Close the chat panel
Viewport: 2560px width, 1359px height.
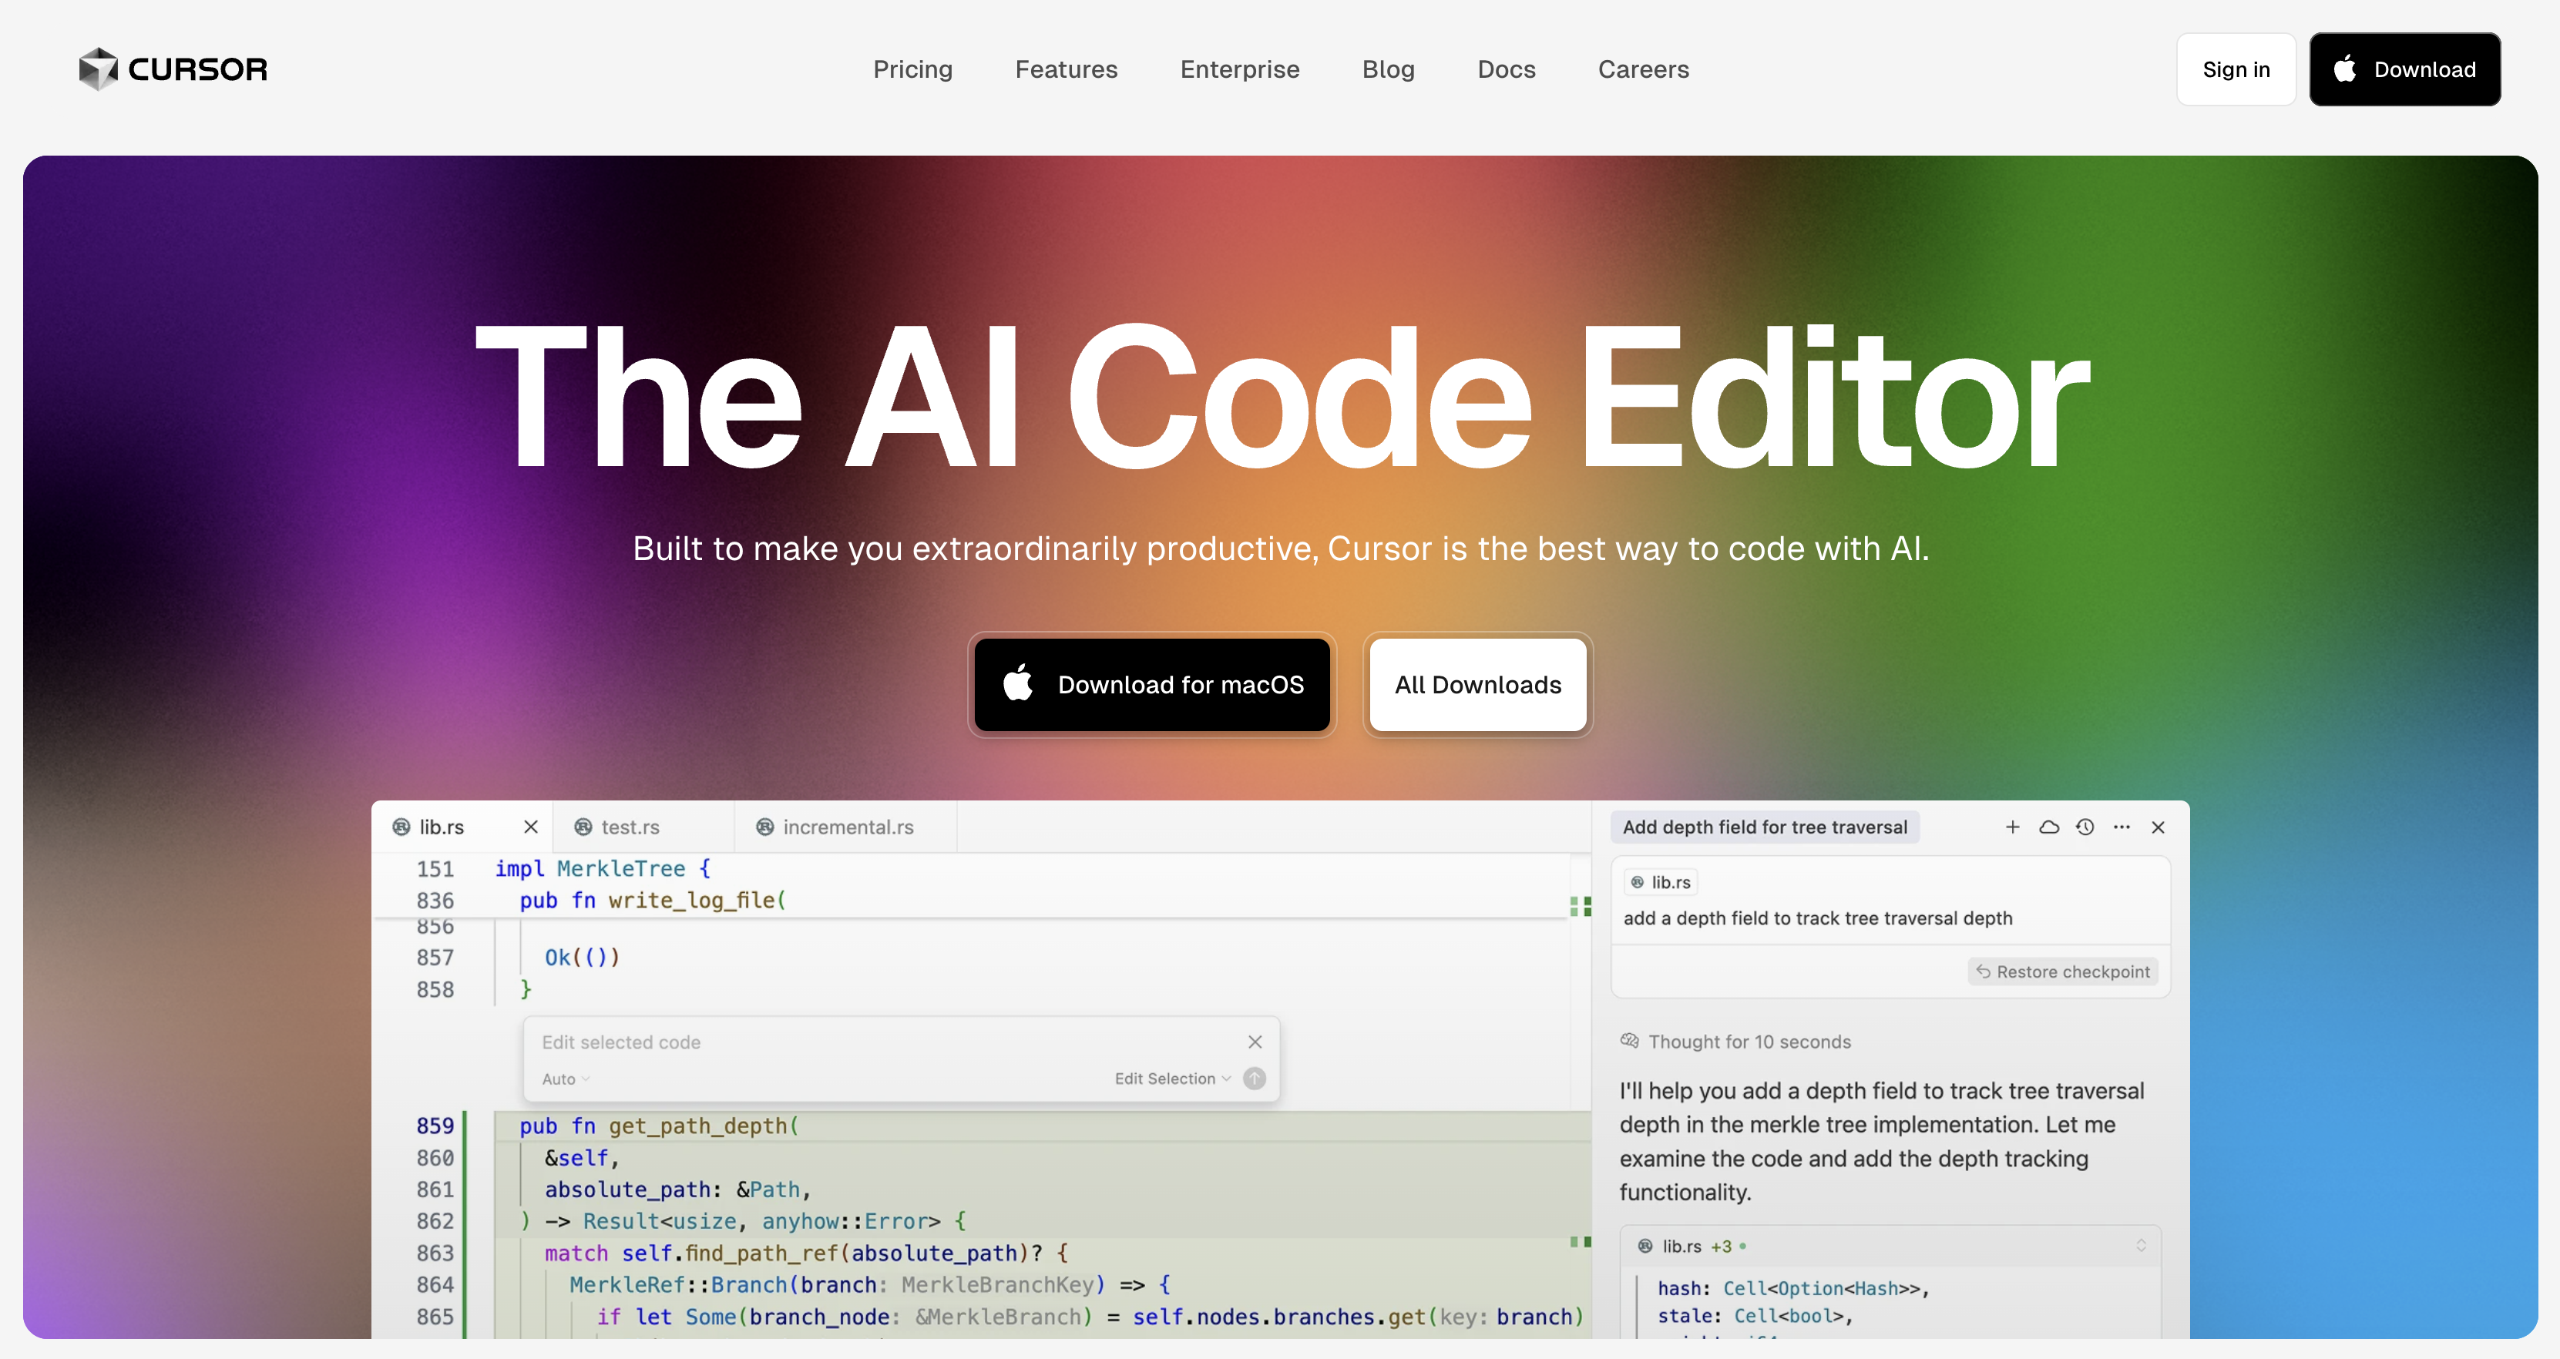point(2158,827)
